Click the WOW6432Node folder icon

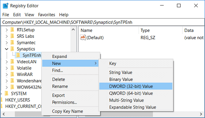[x=12, y=87]
